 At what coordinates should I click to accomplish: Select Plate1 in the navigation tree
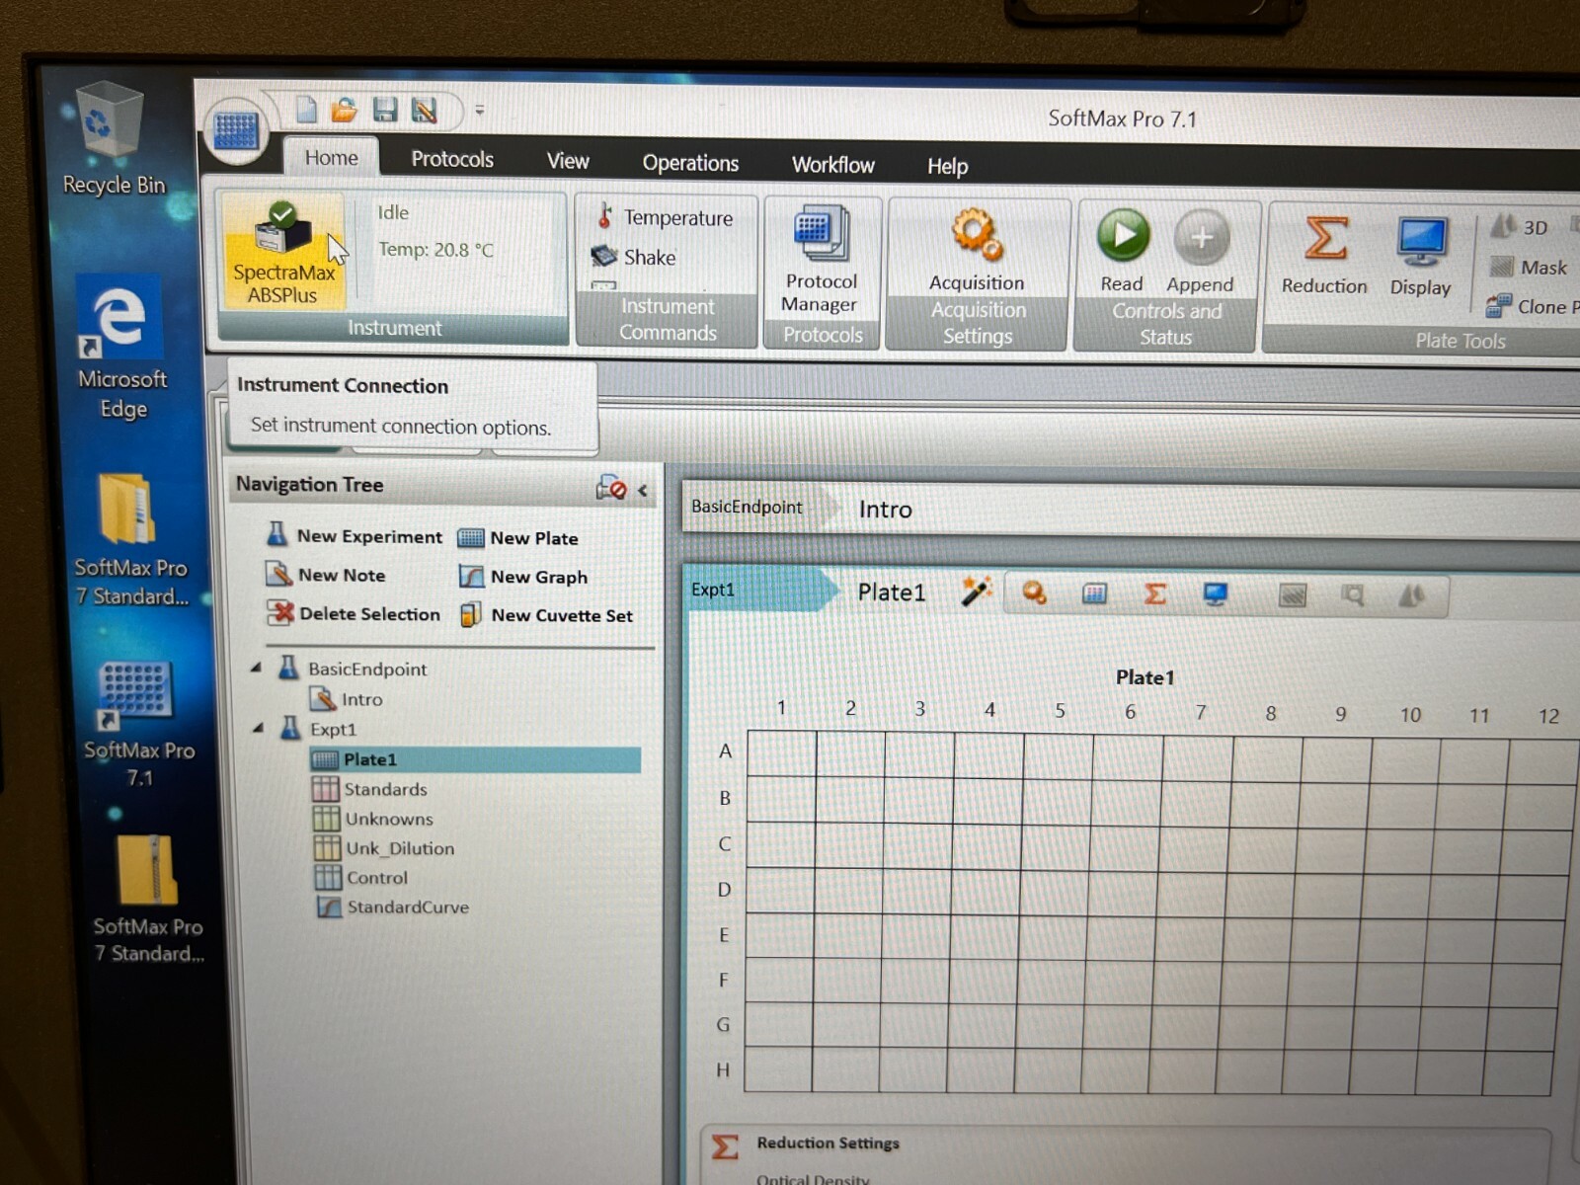pos(475,759)
